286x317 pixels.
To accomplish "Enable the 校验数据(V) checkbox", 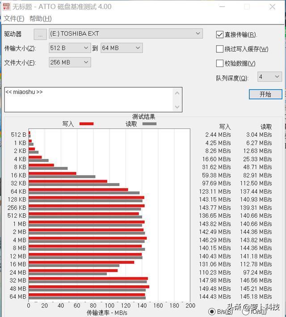I will [219, 63].
